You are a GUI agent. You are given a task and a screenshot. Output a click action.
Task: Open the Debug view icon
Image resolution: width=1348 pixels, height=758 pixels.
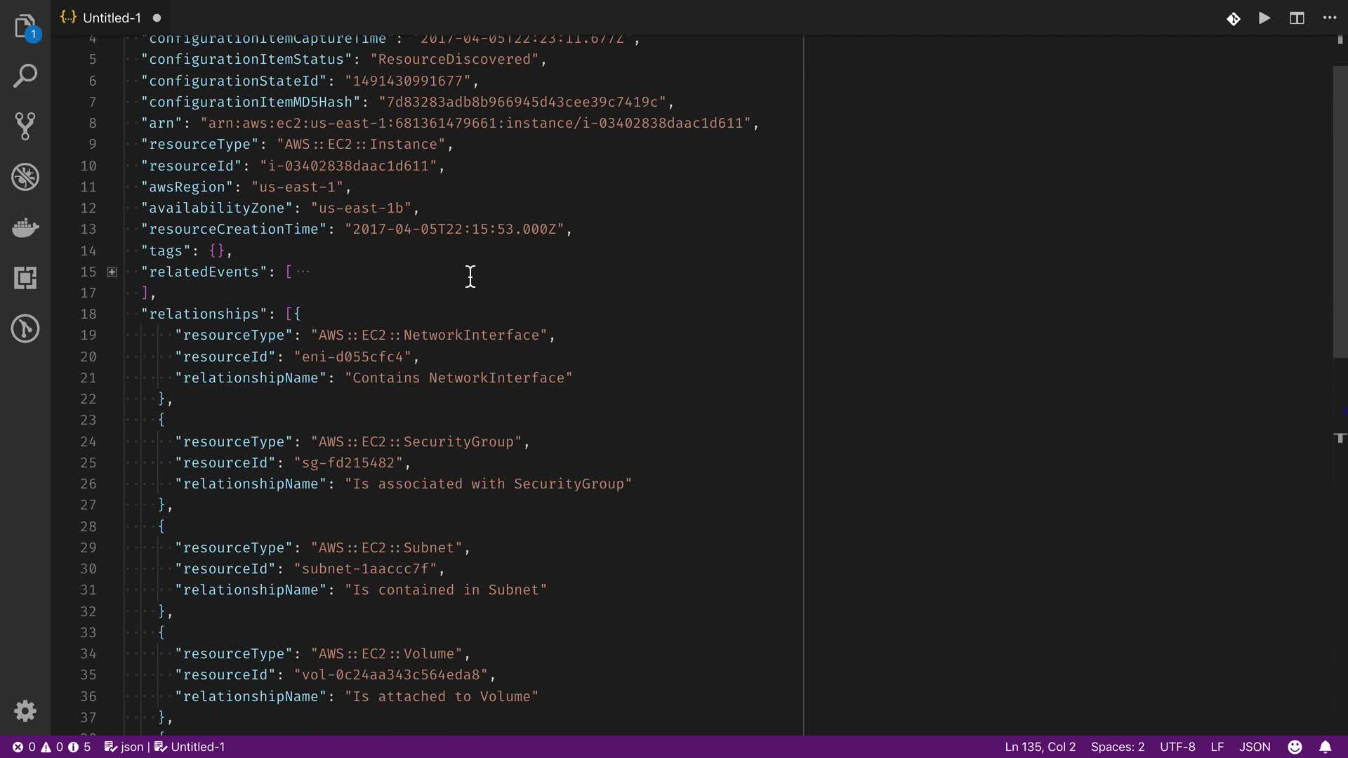click(25, 177)
